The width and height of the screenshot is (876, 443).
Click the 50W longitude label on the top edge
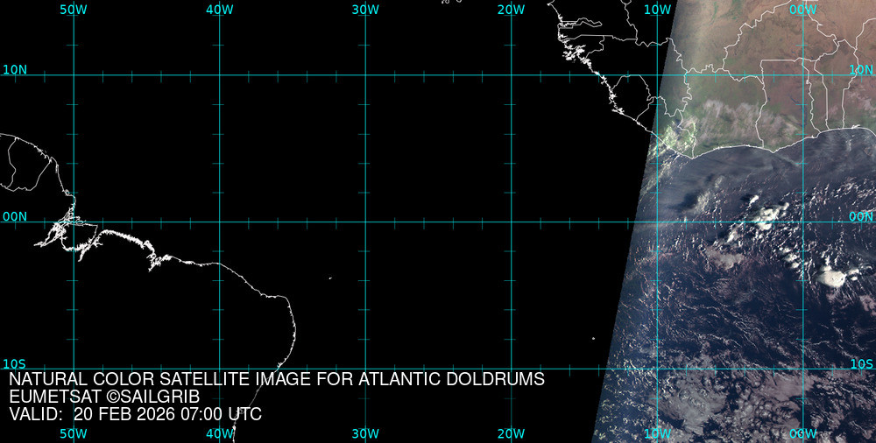[x=74, y=10]
